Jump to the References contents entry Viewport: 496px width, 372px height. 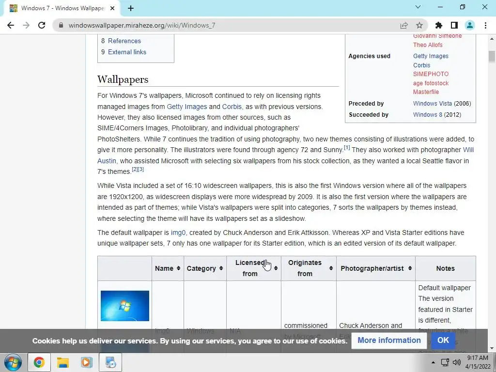click(x=124, y=41)
